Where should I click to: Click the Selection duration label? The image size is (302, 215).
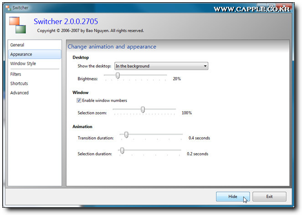[x=95, y=154]
